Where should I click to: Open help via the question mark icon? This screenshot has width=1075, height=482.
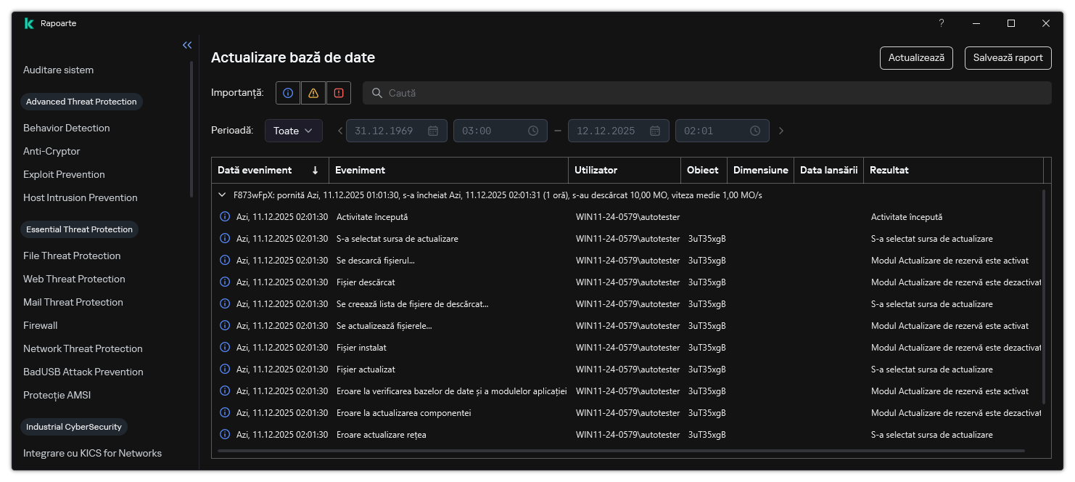coord(941,23)
